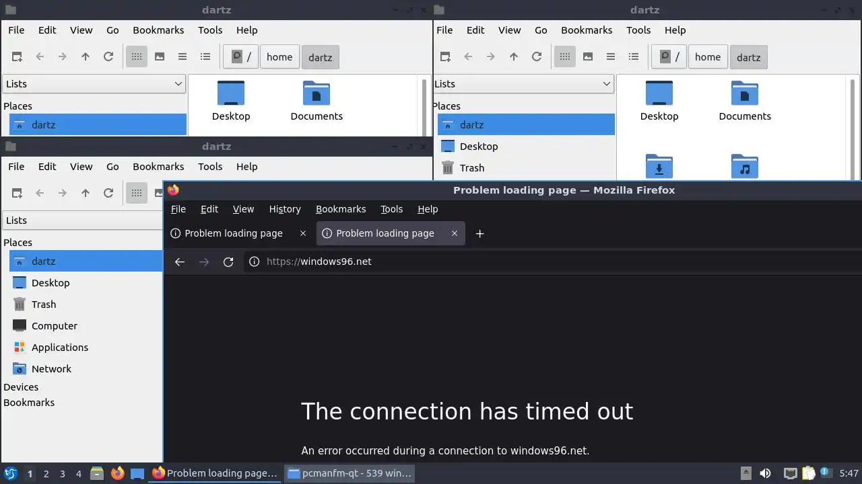The width and height of the screenshot is (862, 484).
Task: Reload the current Firefox page
Action: [x=228, y=262]
